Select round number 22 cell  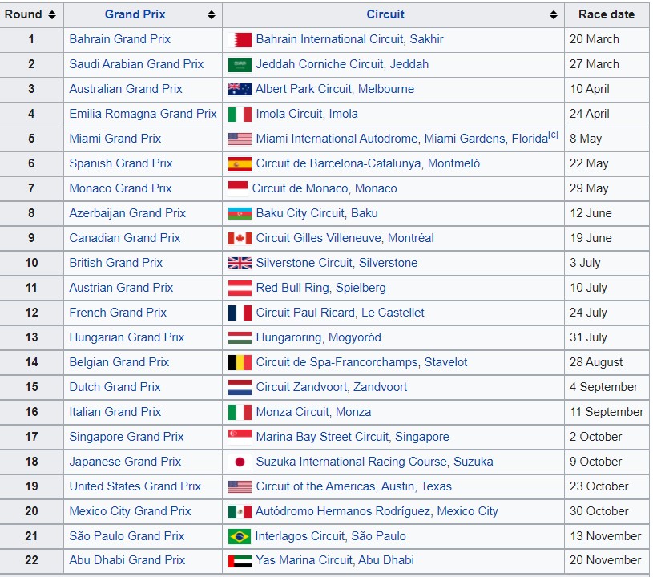tap(31, 560)
